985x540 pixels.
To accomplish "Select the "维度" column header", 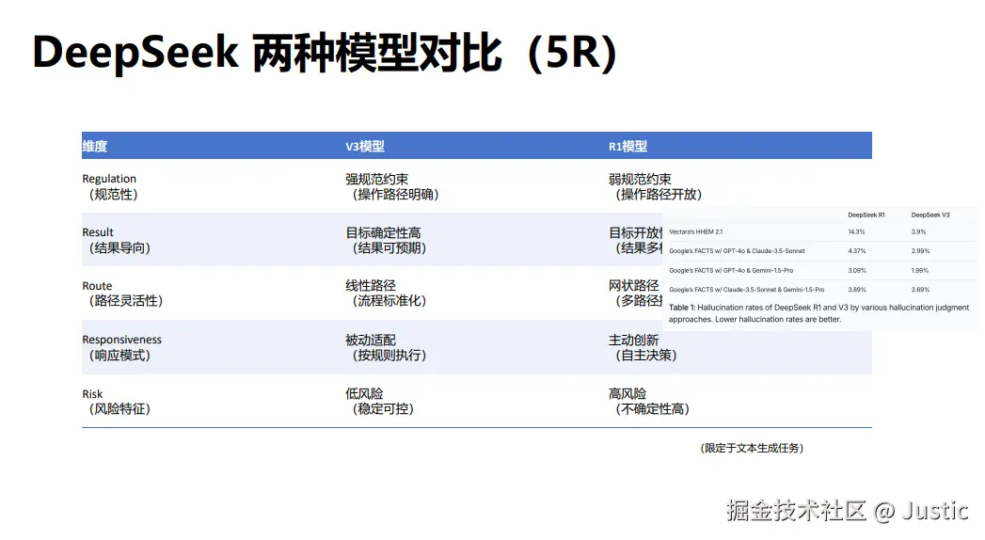I will (x=95, y=147).
